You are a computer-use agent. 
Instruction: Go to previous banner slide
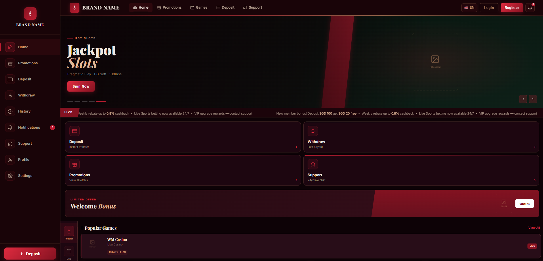click(523, 99)
